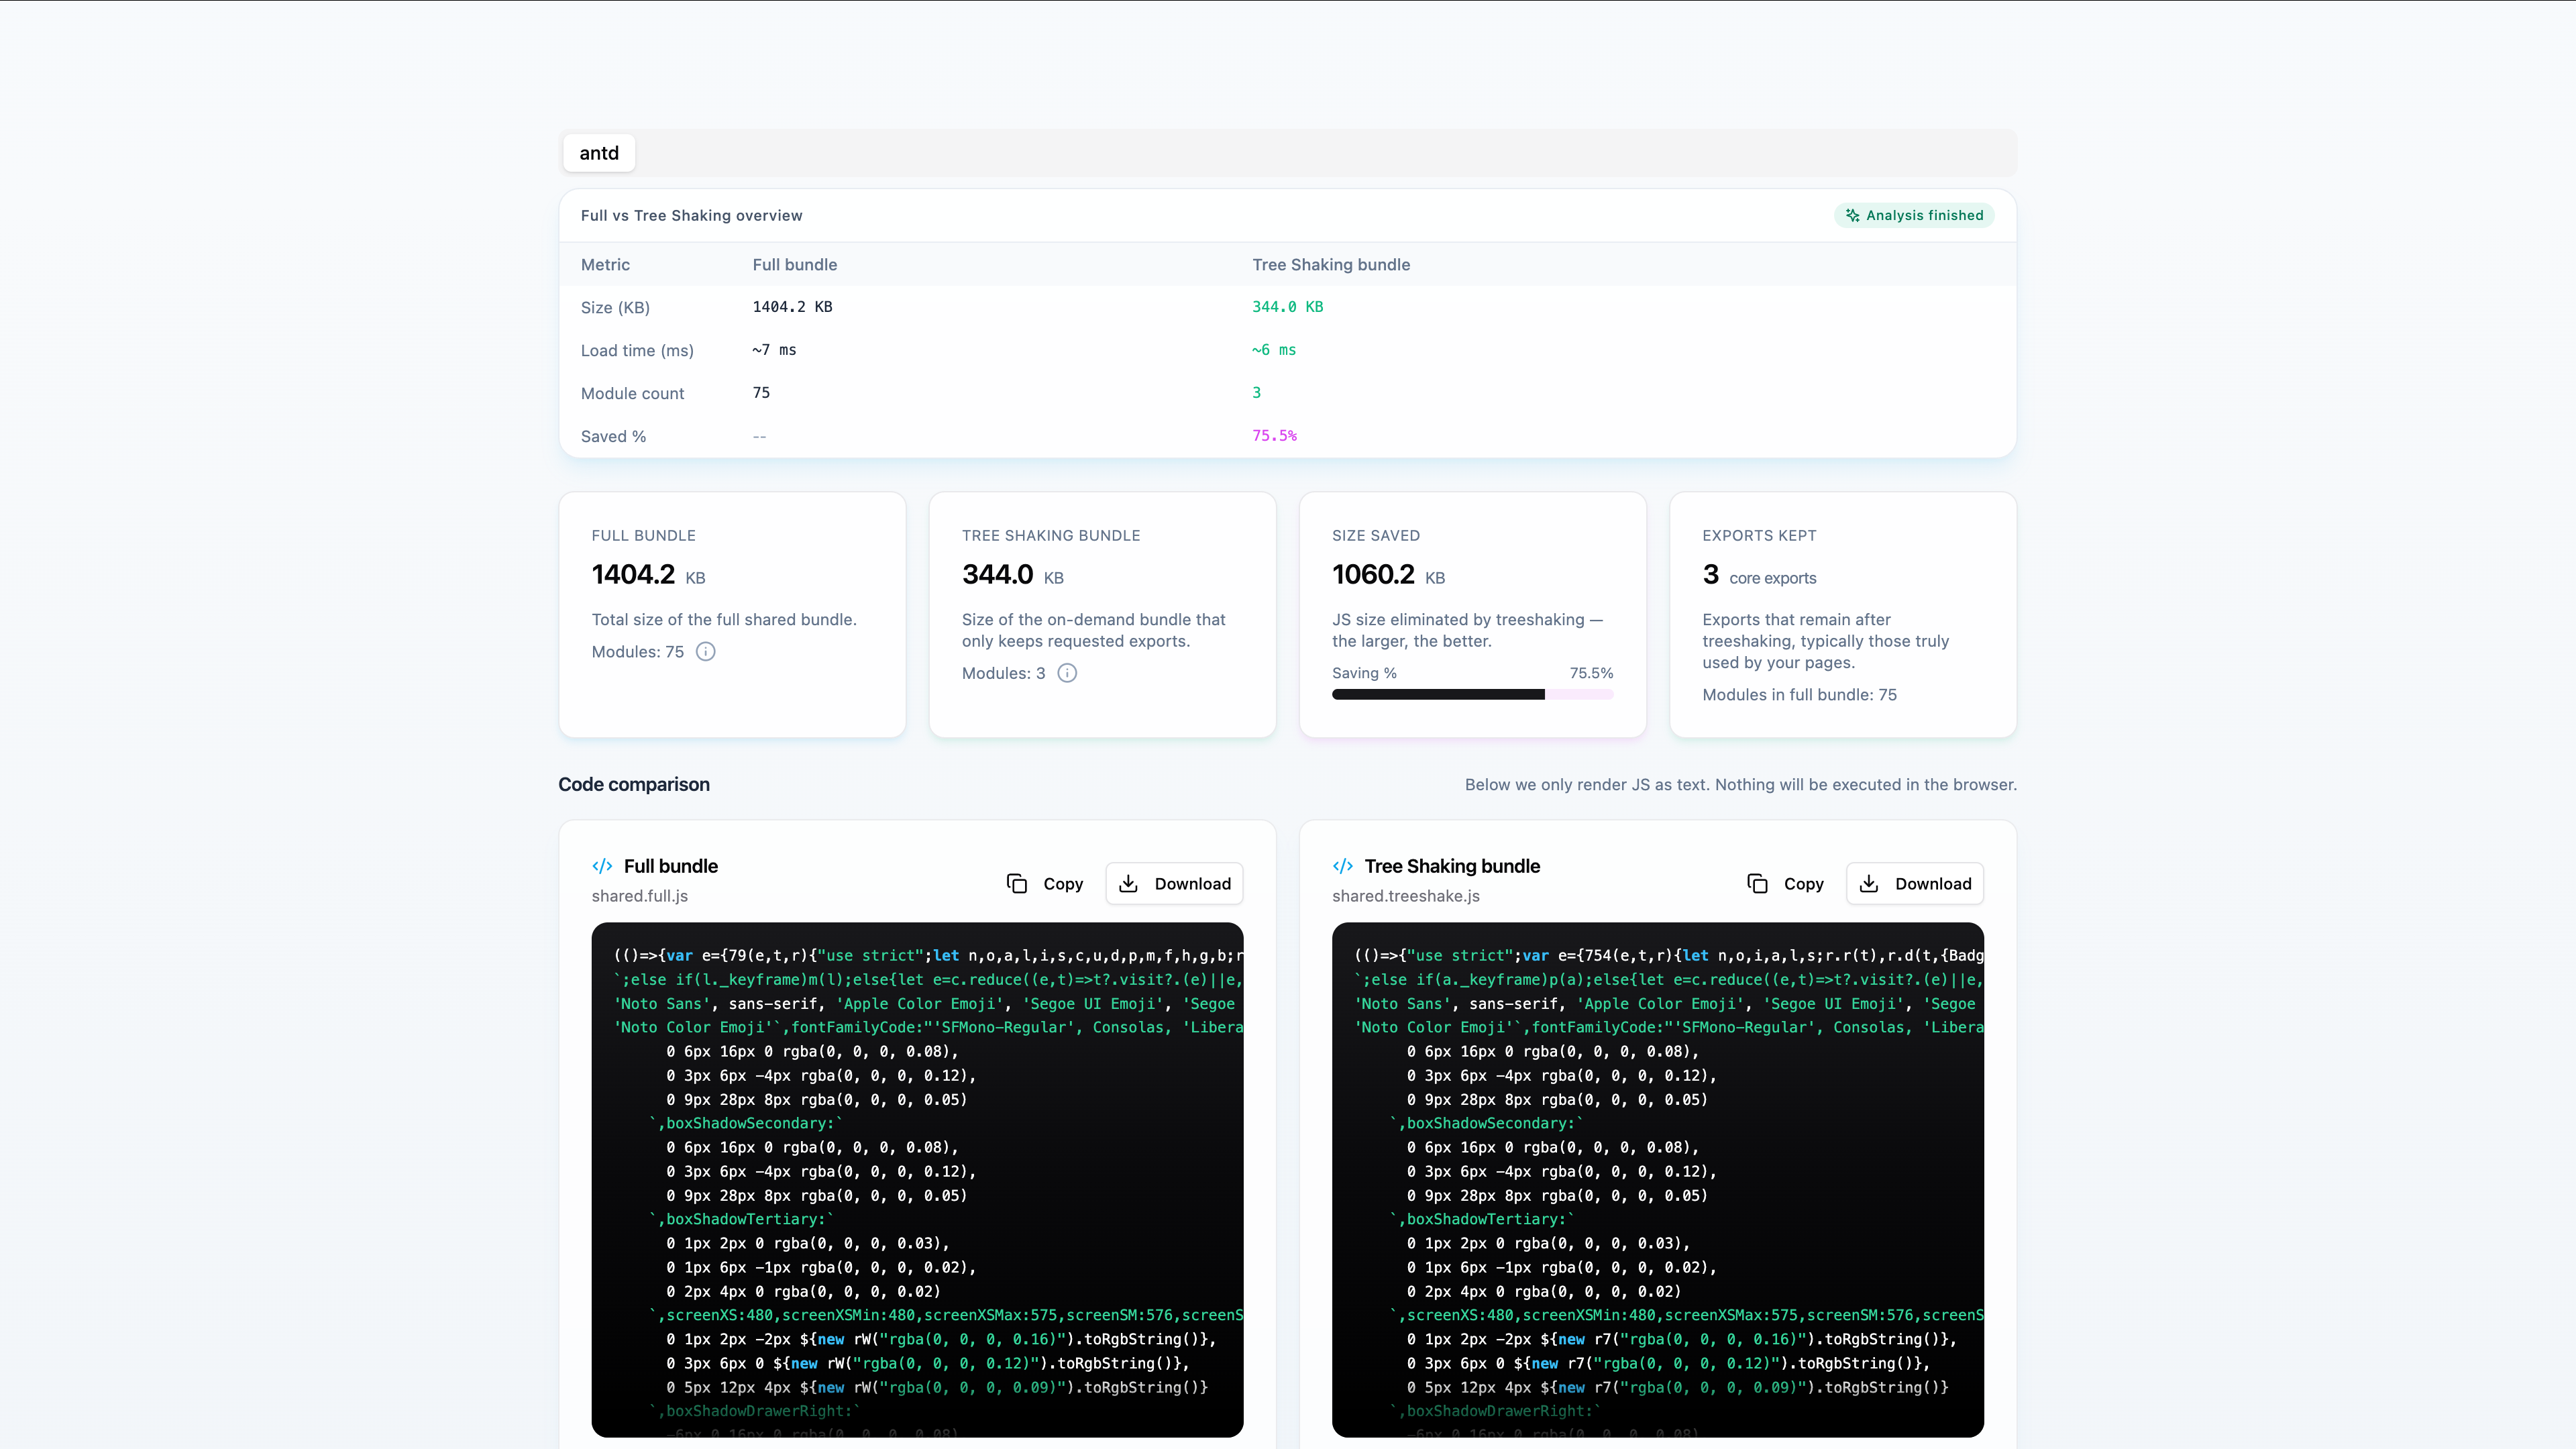Click the code icon beside Tree Shaking bundle title

(x=1343, y=866)
